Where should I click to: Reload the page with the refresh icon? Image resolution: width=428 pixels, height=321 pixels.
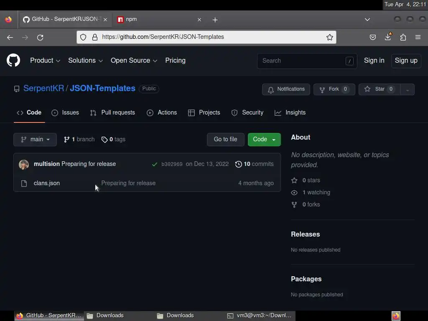pos(40,37)
